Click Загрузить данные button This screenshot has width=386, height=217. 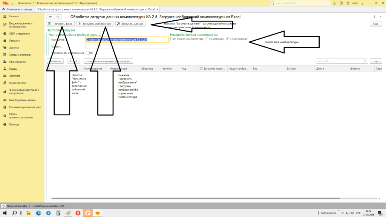[130, 24]
